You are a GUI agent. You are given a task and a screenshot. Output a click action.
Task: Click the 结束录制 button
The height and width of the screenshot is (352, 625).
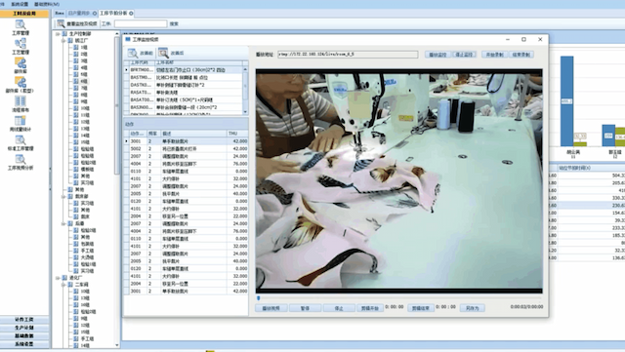521,55
